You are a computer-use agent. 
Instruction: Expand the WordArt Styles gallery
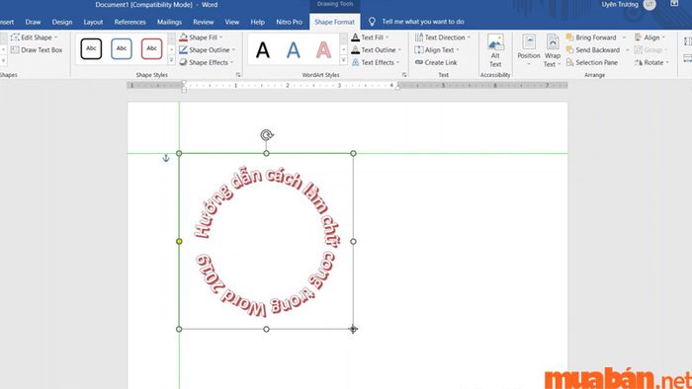(x=343, y=60)
